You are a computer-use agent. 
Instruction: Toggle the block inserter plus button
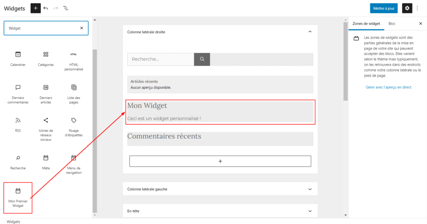click(x=35, y=8)
